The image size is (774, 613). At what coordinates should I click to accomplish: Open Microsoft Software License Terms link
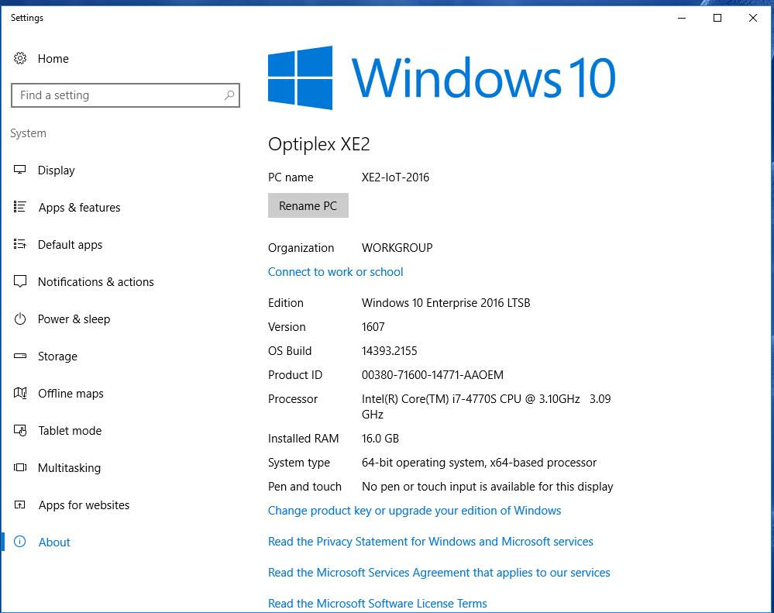click(x=377, y=603)
